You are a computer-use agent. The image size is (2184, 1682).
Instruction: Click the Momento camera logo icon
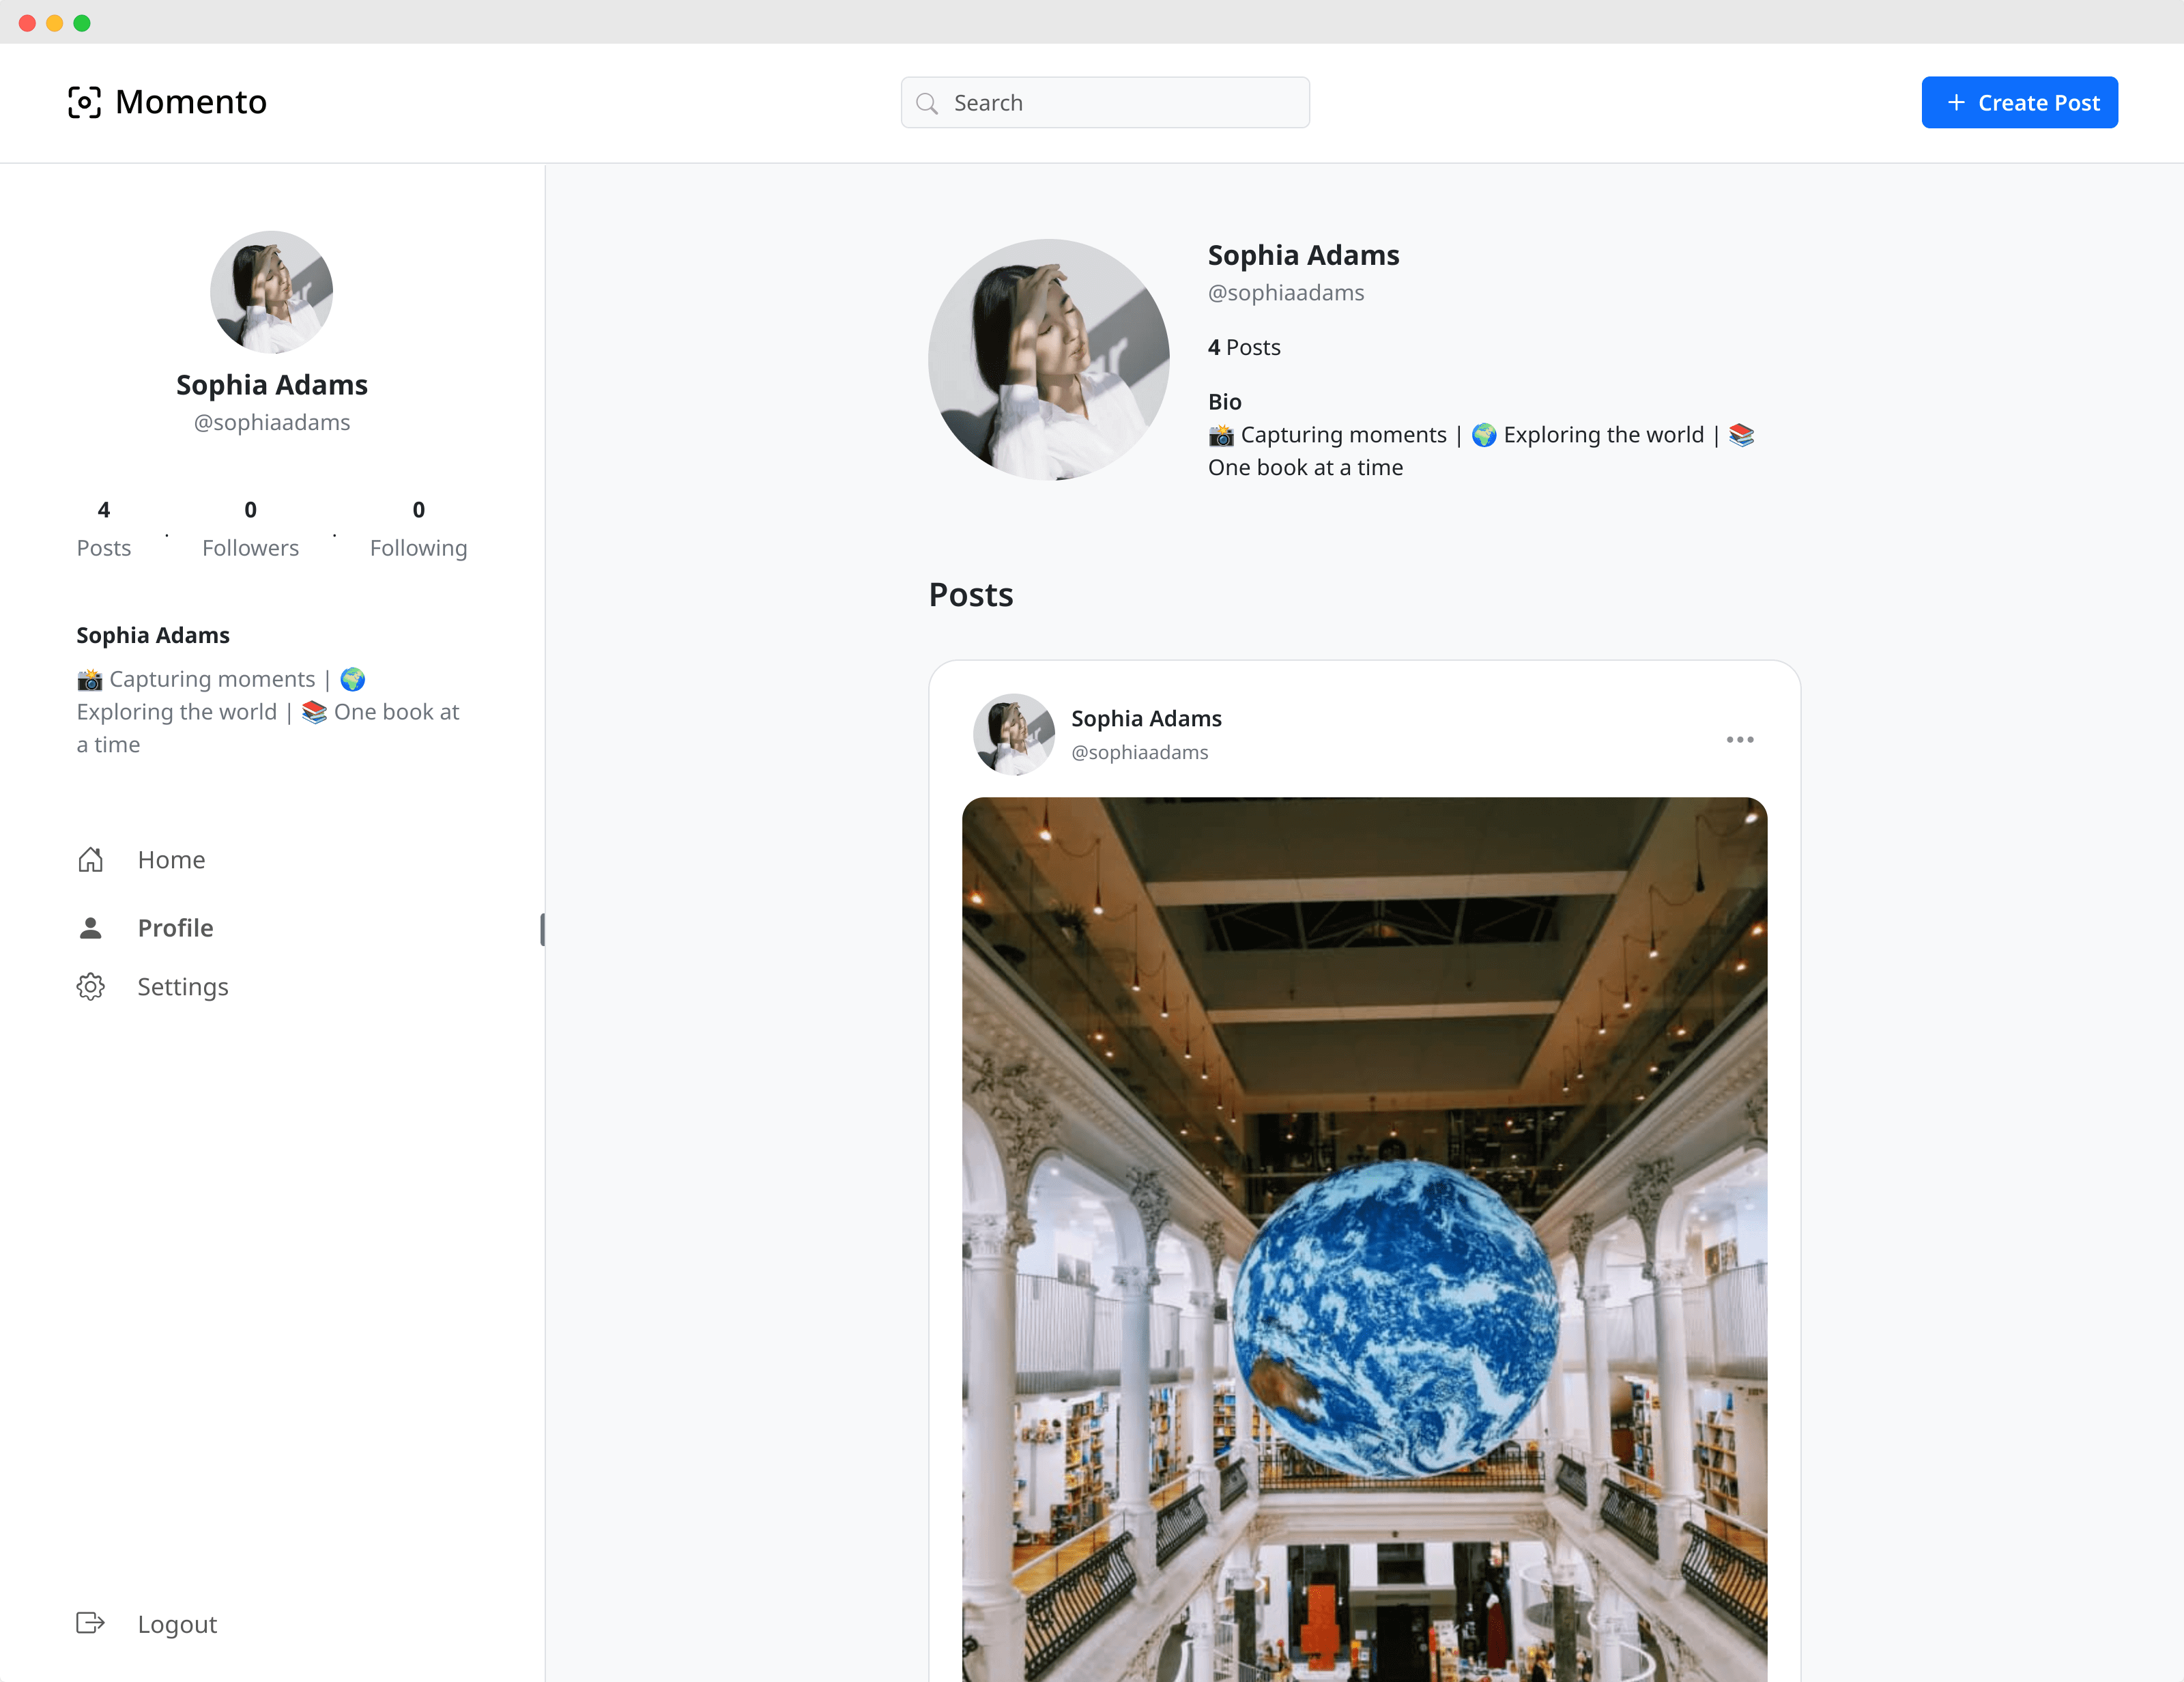84,102
